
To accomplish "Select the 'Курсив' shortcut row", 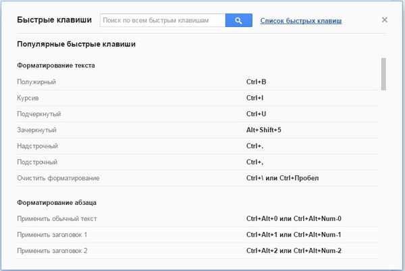I will (x=197, y=98).
